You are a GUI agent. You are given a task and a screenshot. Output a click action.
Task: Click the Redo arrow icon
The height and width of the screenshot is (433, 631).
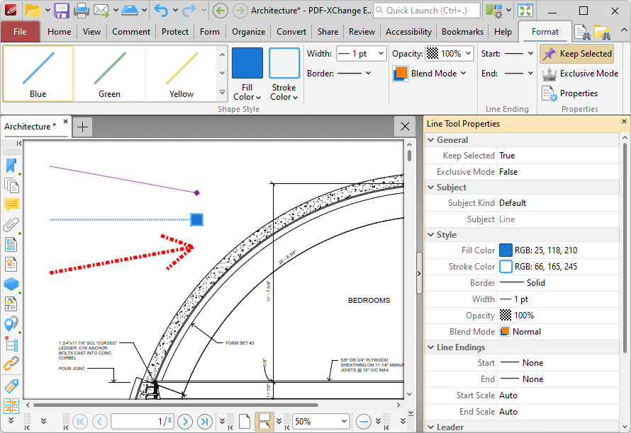[189, 11]
